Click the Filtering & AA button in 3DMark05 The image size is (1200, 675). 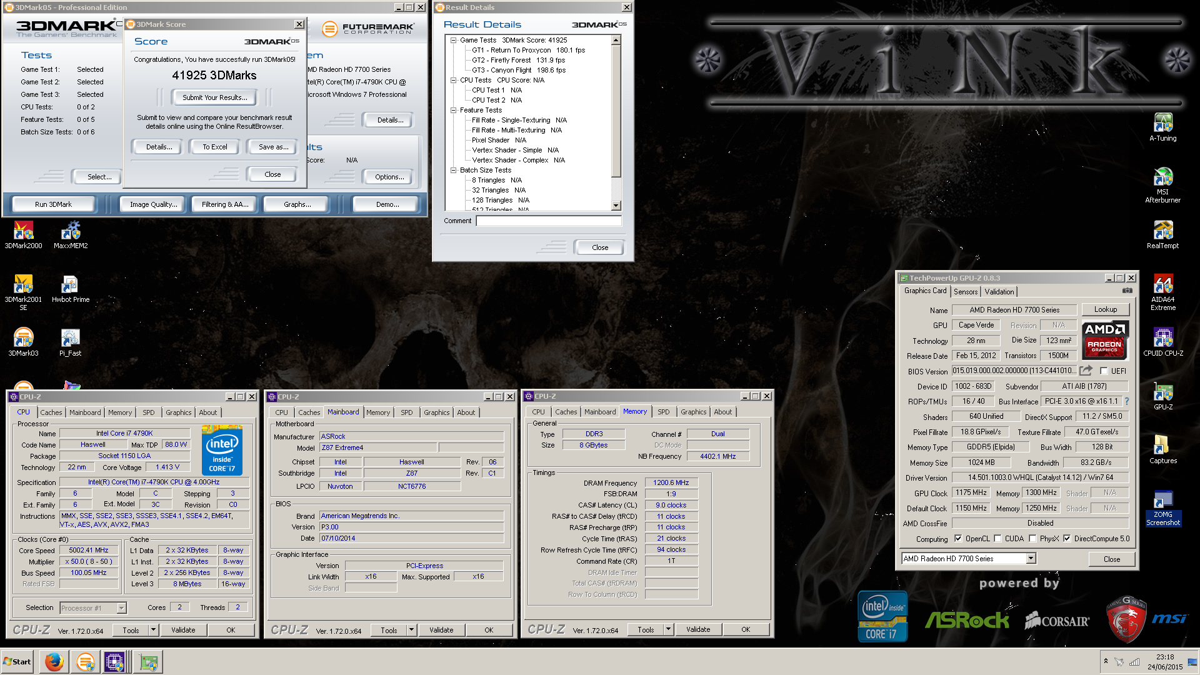(225, 204)
